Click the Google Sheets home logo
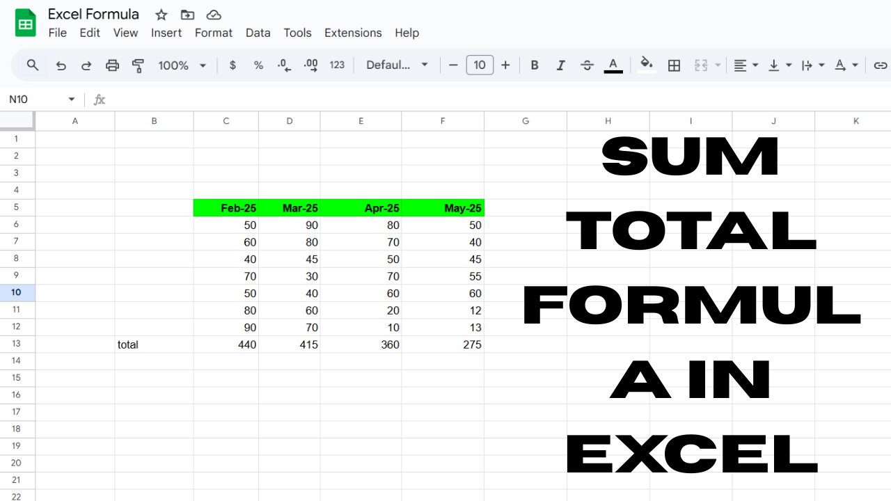This screenshot has height=501, width=891. 26,23
